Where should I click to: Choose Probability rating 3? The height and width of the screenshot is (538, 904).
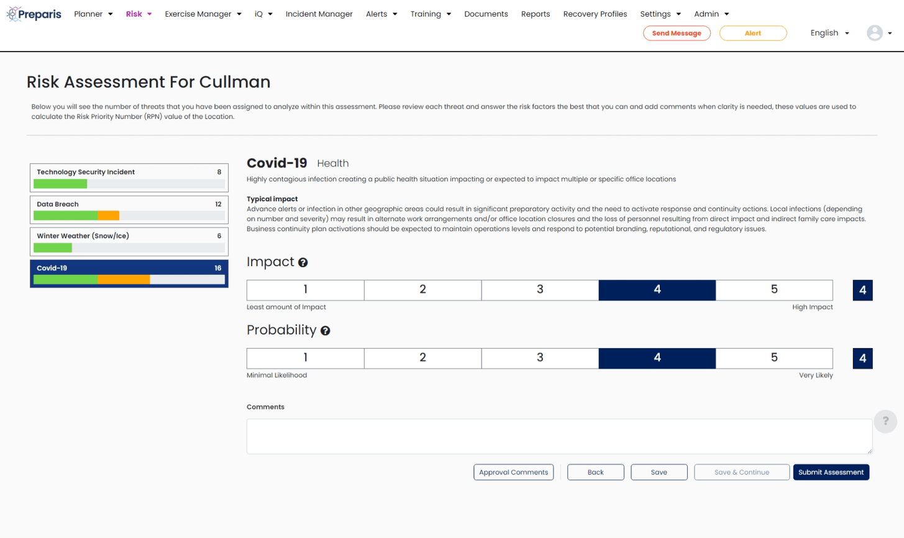(539, 358)
